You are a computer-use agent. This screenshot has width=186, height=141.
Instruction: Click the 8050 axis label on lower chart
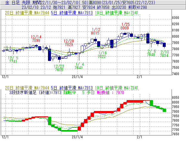pyautogui.click(x=176, y=98)
